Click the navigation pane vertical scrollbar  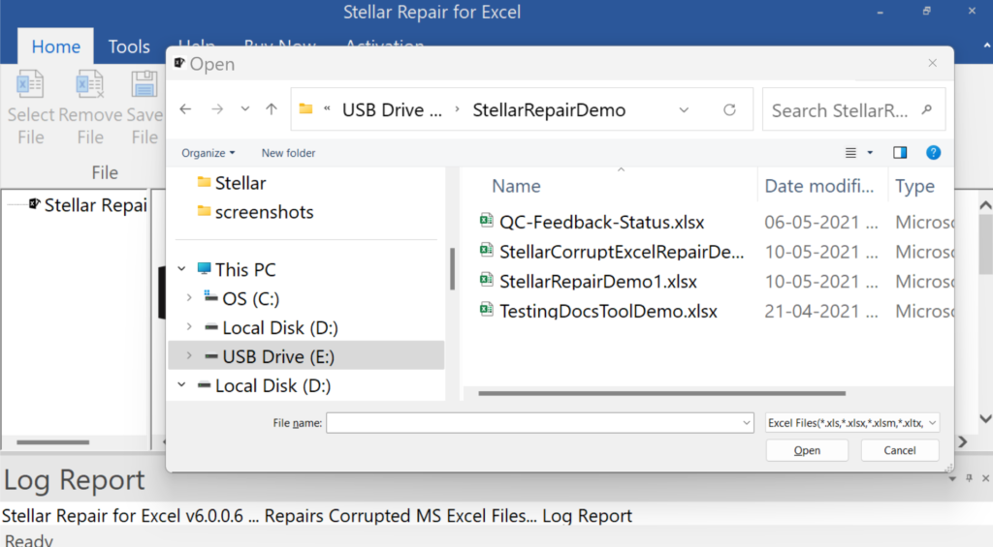click(x=452, y=268)
